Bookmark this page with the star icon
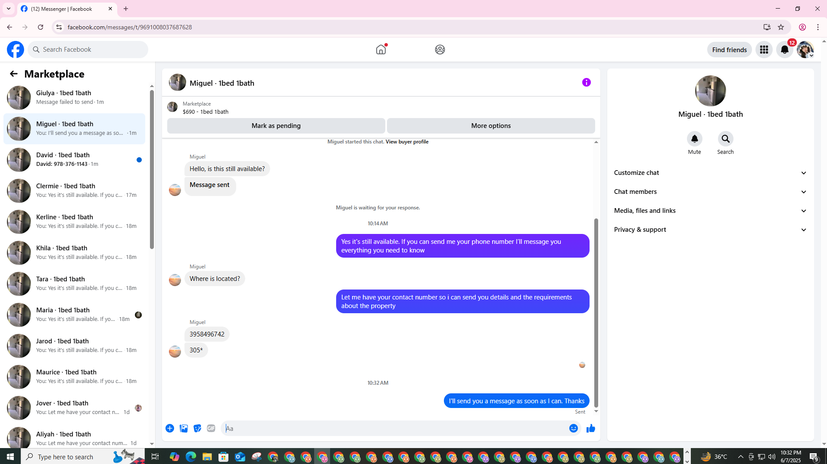Screen dimensions: 827x464 click(780, 27)
